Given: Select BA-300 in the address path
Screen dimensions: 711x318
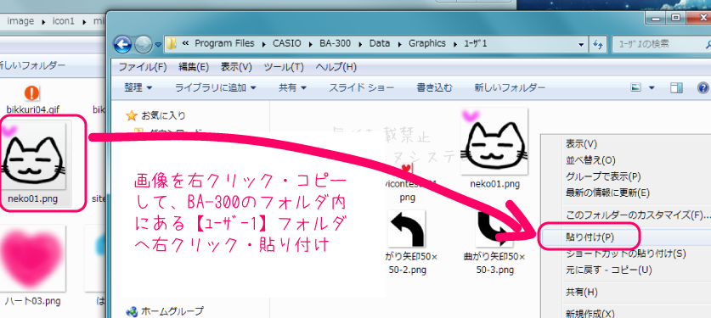Looking at the screenshot, I should (335, 44).
